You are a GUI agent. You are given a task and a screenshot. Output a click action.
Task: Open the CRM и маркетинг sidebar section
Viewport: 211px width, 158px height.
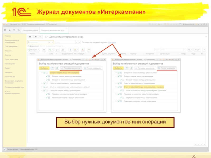click(11, 47)
